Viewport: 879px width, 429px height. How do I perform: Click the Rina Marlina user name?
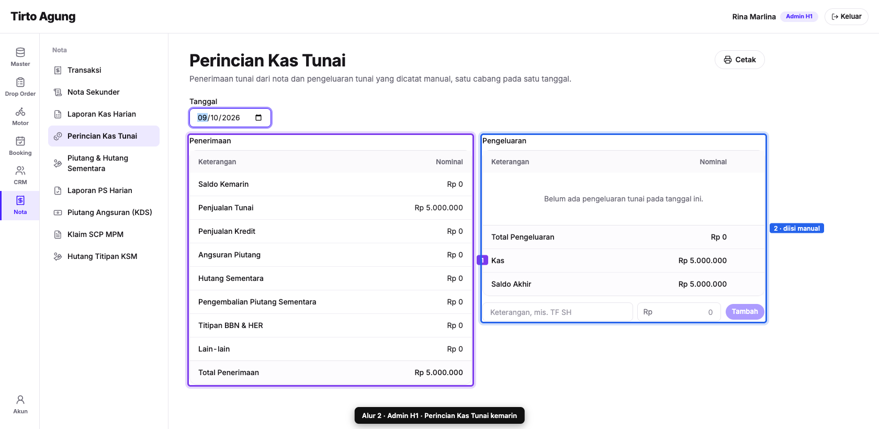[754, 17]
